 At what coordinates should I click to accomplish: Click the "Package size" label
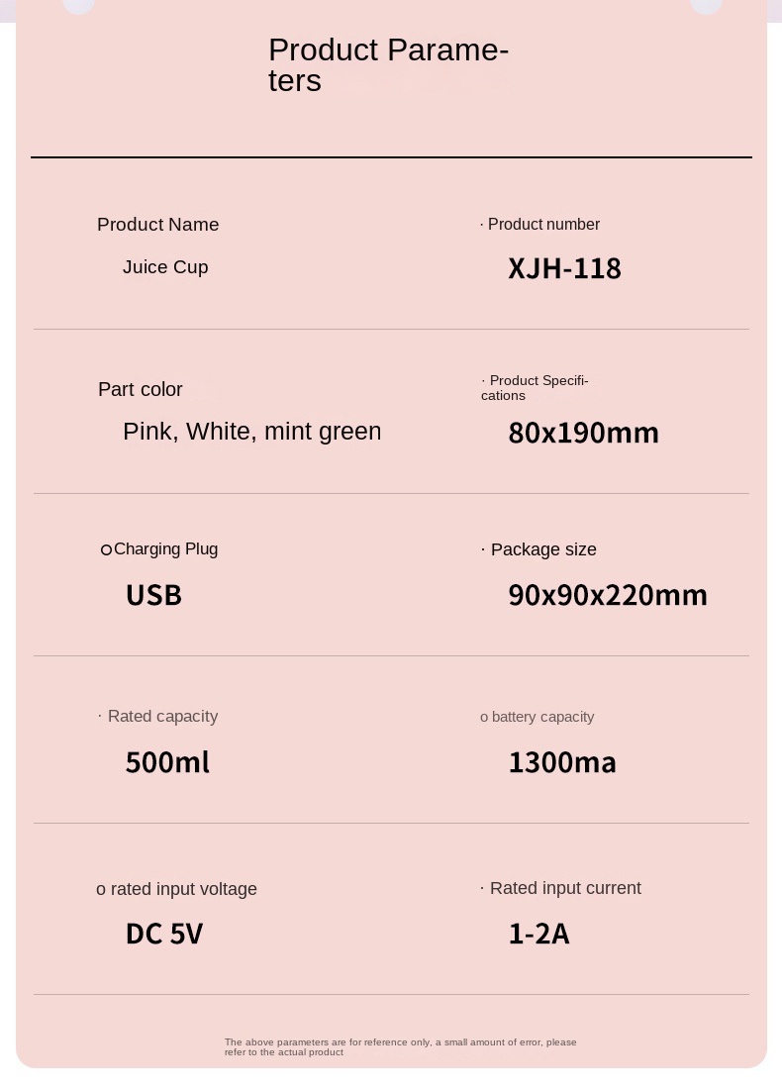click(543, 549)
